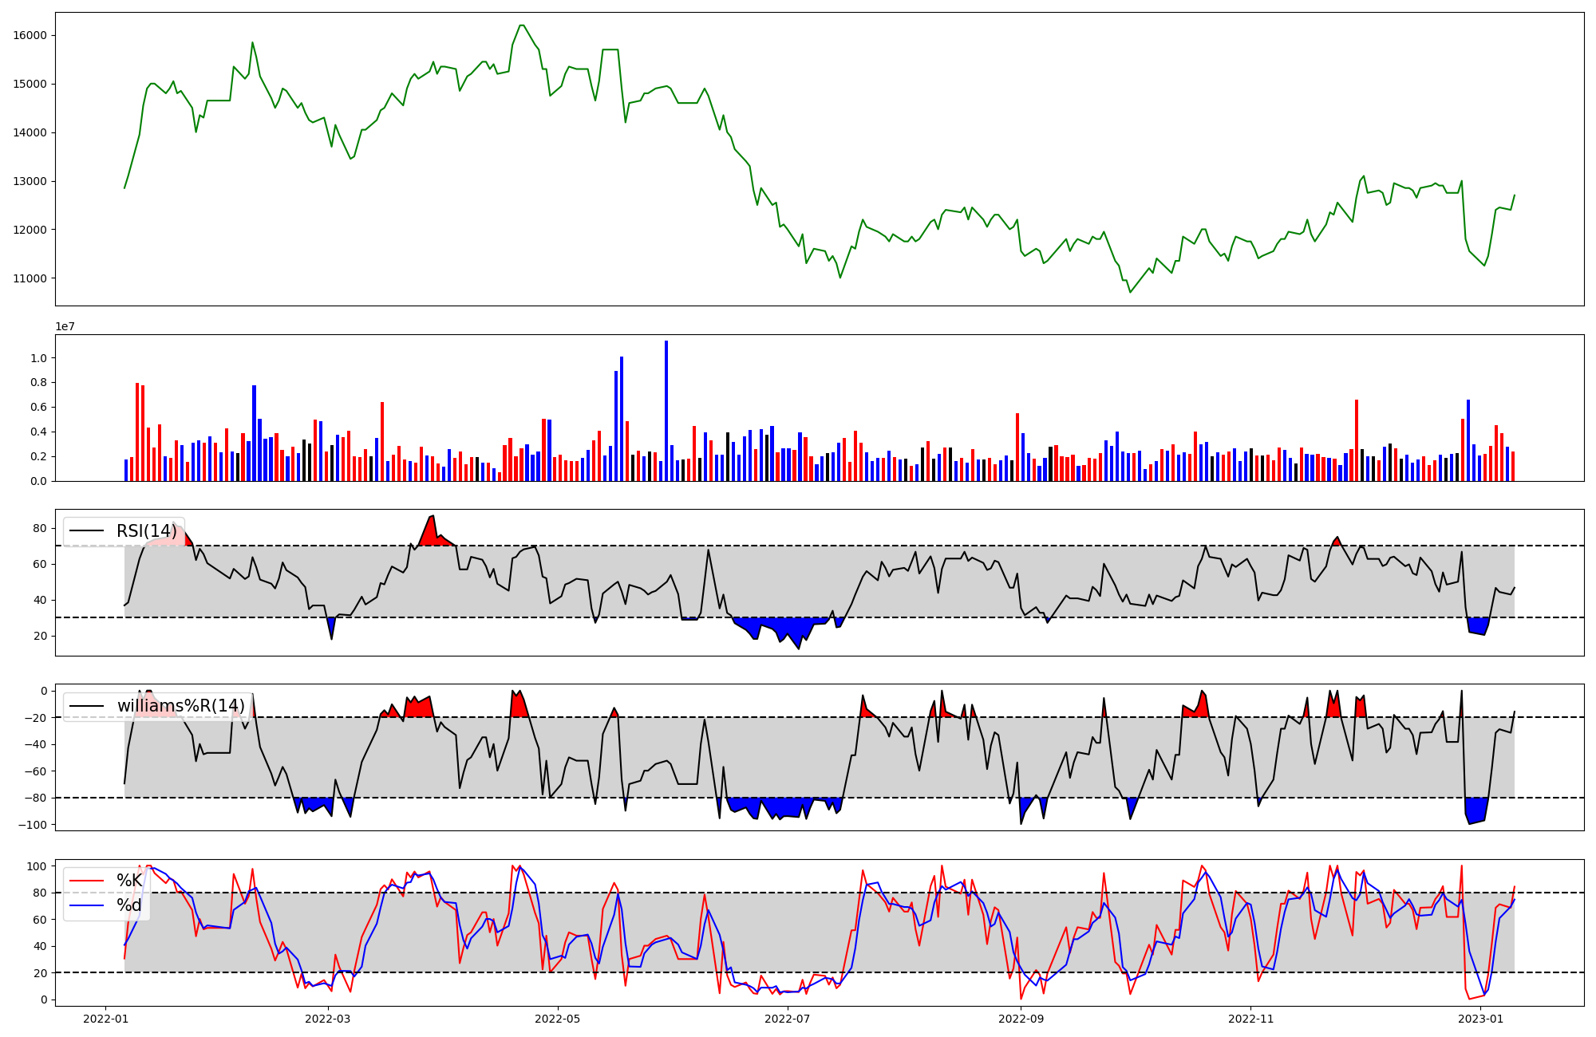Click the 2022-01 x-axis tick label
This screenshot has height=1037, width=1596.
pos(106,1019)
